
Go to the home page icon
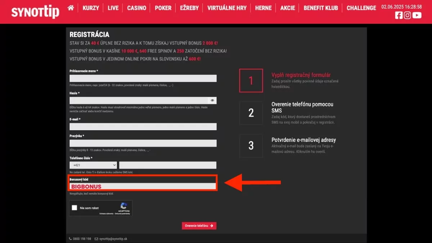[71, 8]
